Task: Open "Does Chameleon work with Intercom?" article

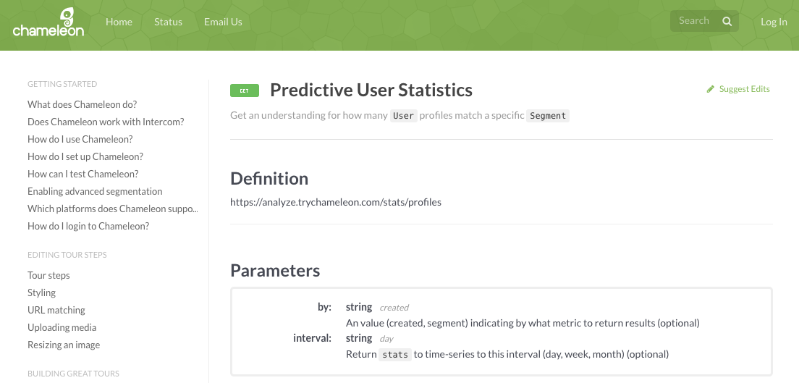Action: click(106, 122)
